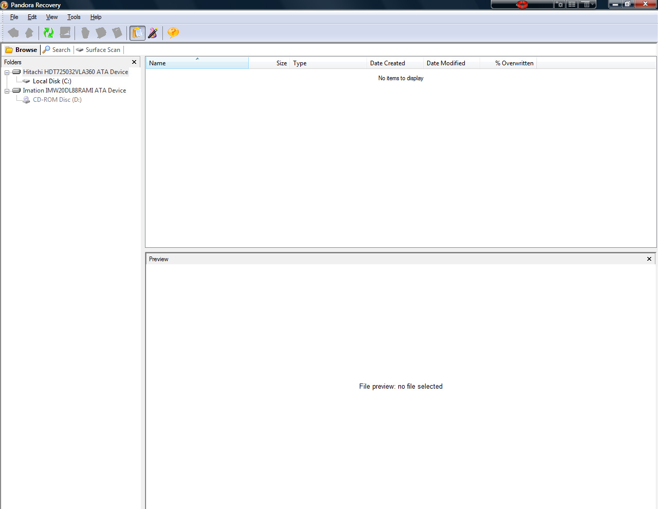658x509 pixels.
Task: Close the Folders pane
Action: coord(134,62)
